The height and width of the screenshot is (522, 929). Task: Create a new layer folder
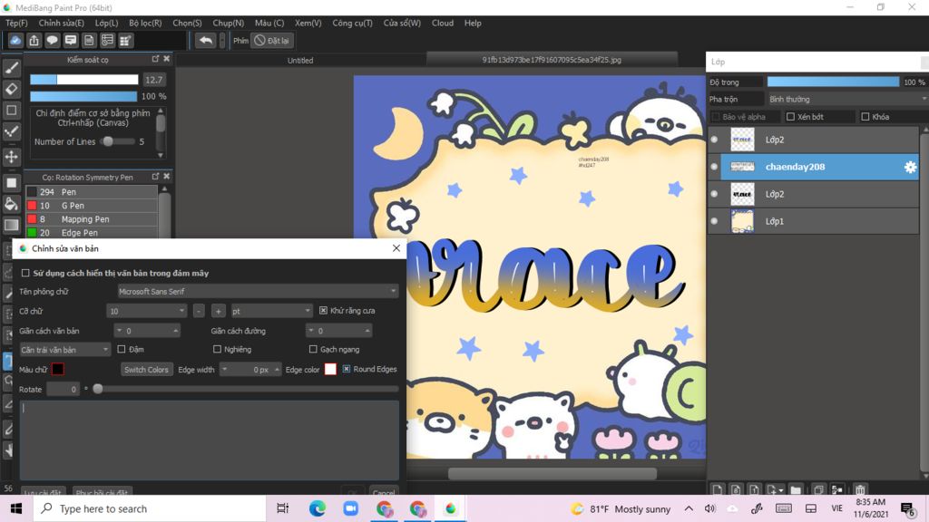[x=796, y=489]
